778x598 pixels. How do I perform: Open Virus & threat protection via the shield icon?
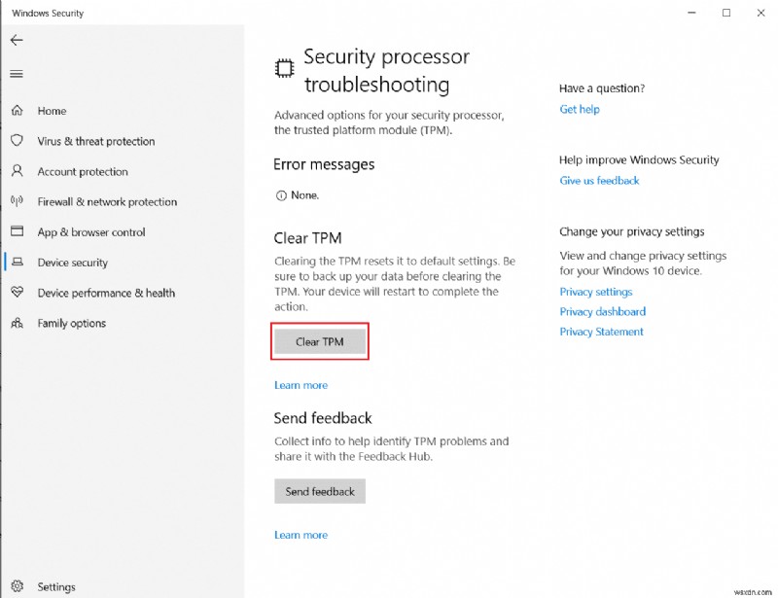(x=16, y=141)
